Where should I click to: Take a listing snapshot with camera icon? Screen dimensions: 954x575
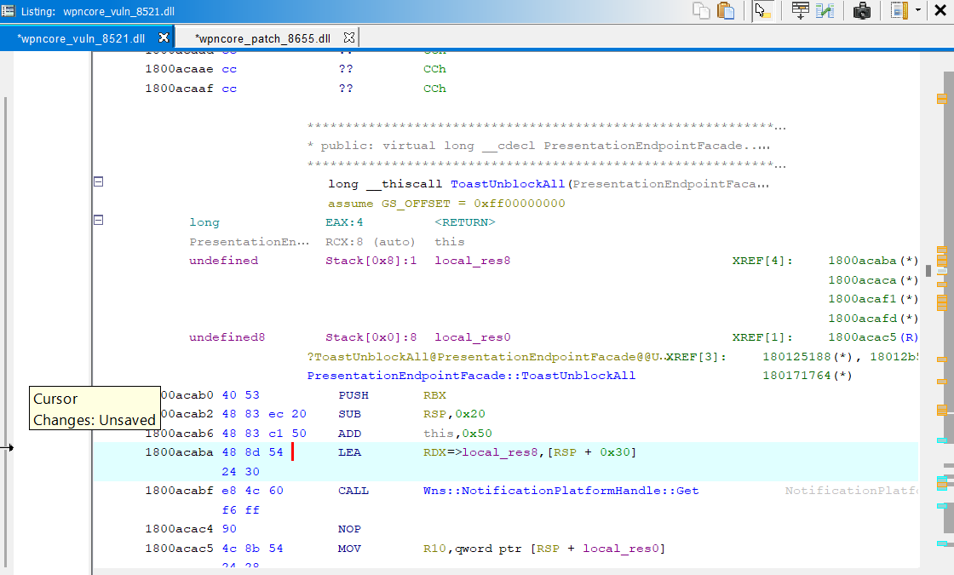tap(861, 11)
